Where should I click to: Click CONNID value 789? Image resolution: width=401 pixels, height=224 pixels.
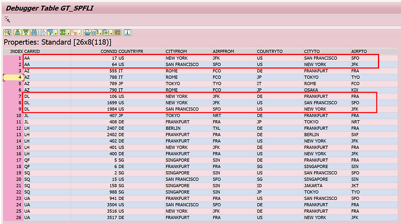point(113,83)
